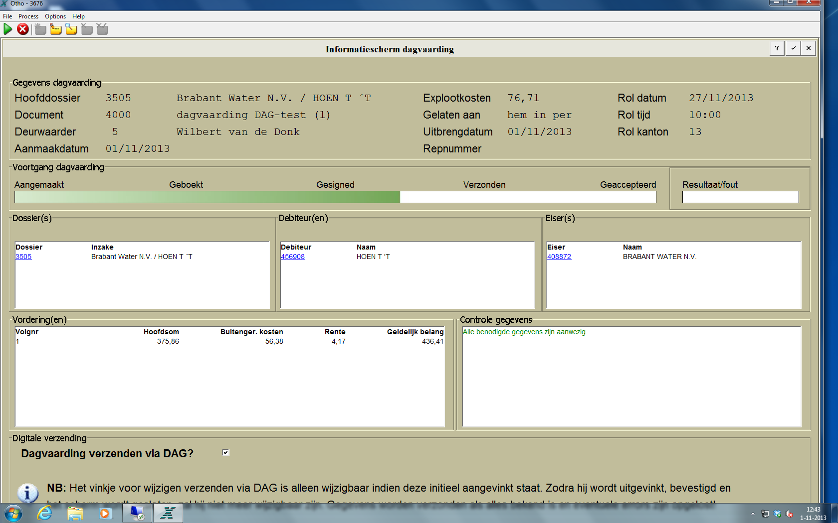
Task: Switch to the Otho application taskbar item
Action: 168,513
